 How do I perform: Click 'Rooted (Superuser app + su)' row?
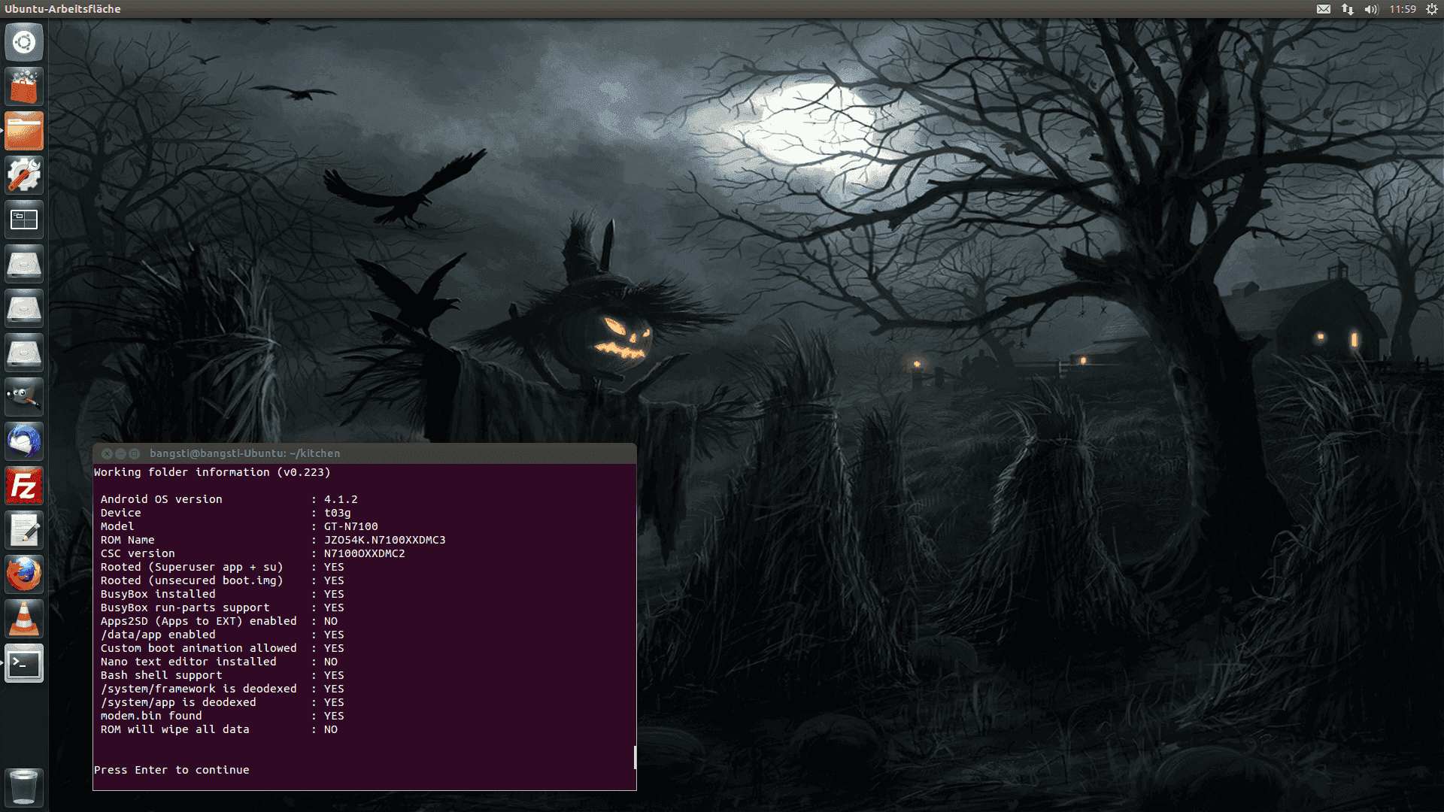coord(222,567)
